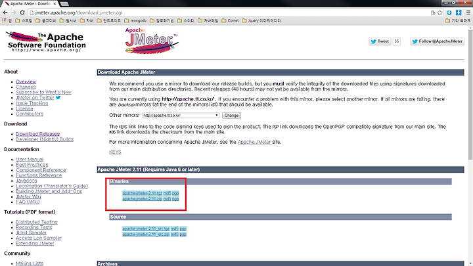Viewport: 473px width, 266px height.
Task: Open the translate page icon in address bar
Action: [x=433, y=12]
